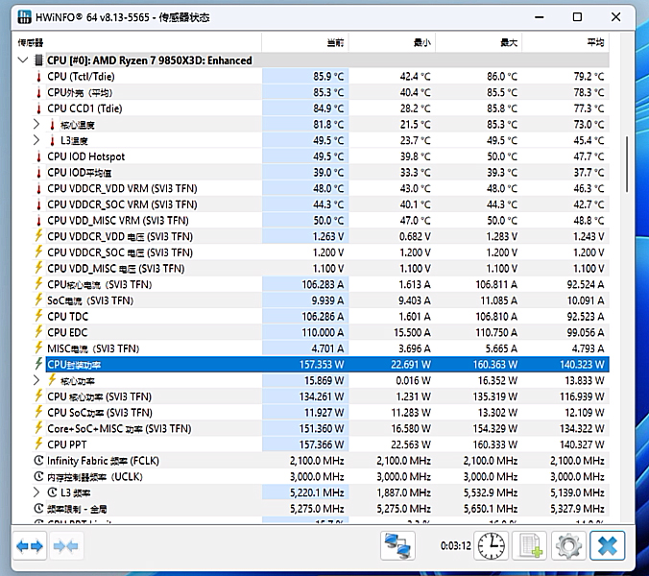649x576 pixels.
Task: Click the greyed shrink-columns arrows button
Action: pos(65,545)
